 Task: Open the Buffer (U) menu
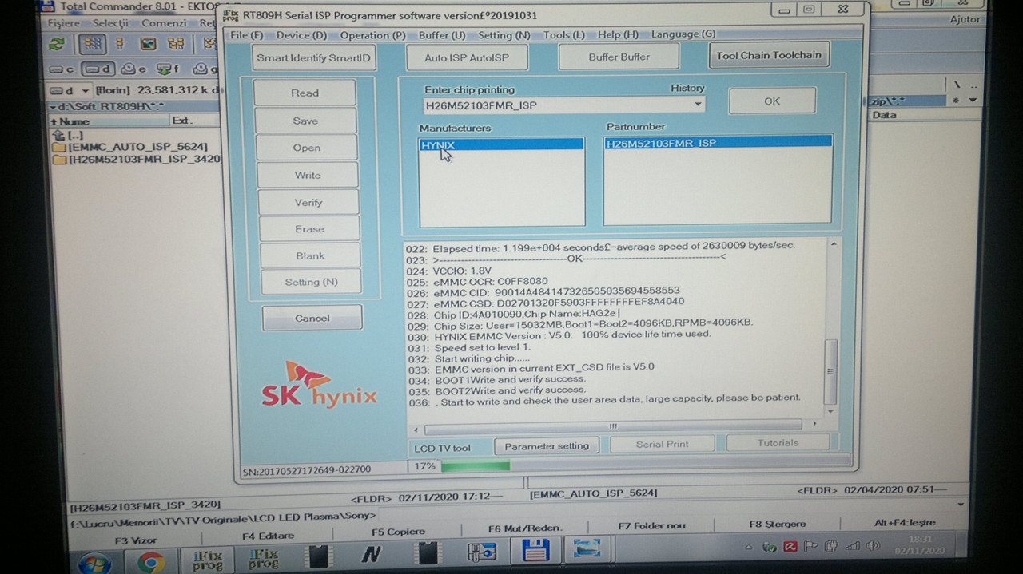coord(442,35)
